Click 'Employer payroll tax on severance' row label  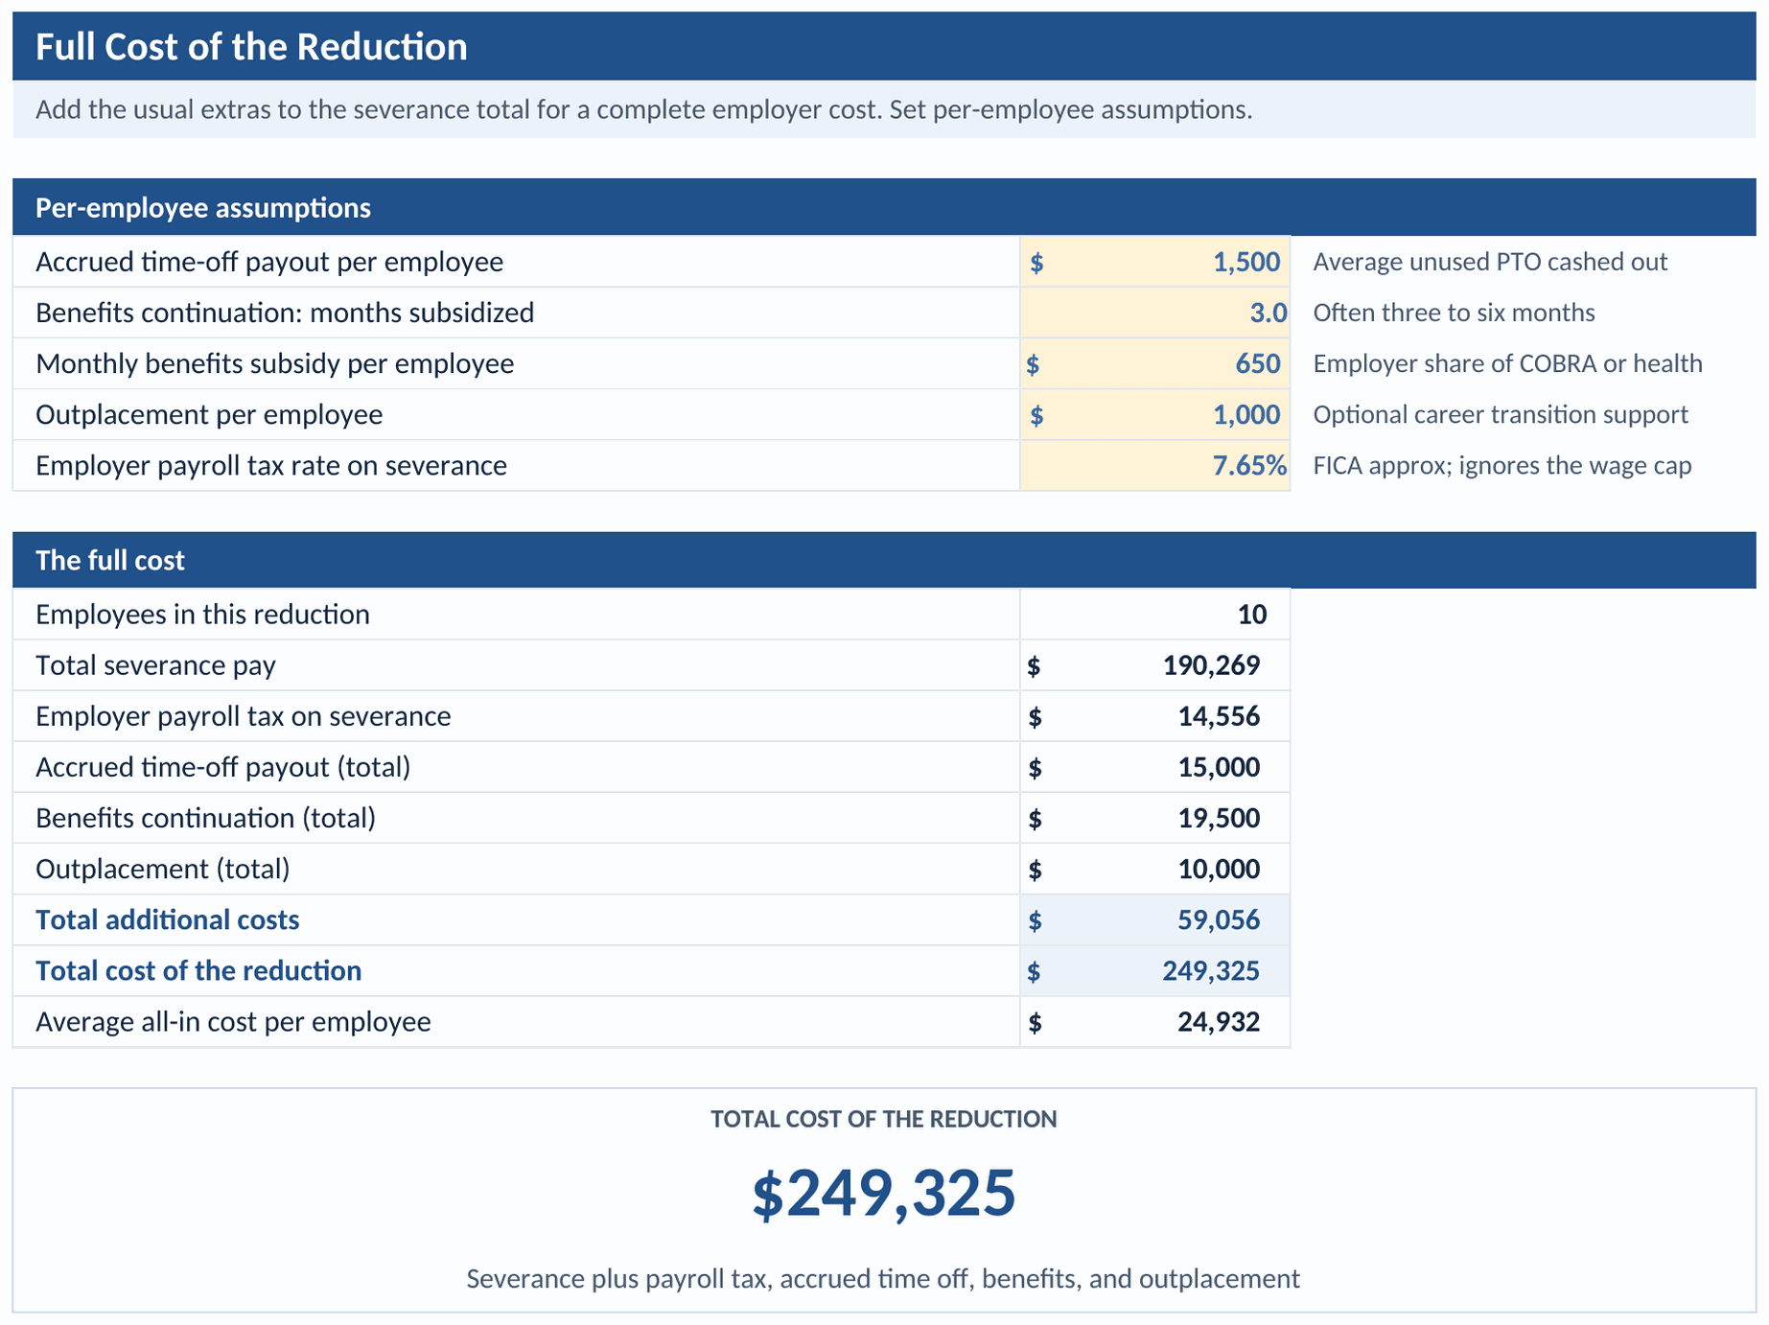(x=243, y=716)
